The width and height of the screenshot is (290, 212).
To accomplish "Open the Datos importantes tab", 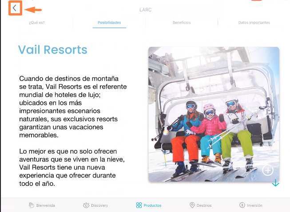I will tap(254, 23).
